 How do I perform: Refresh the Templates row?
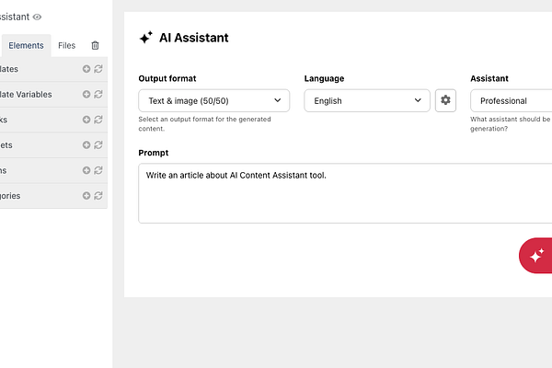pyautogui.click(x=98, y=69)
